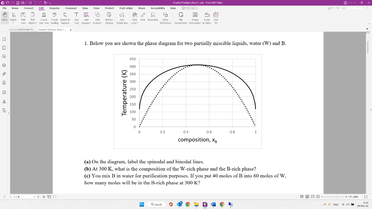Click Add Article Box

click(122, 18)
